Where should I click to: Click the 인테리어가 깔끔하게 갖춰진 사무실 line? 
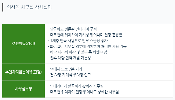click(x=76, y=86)
